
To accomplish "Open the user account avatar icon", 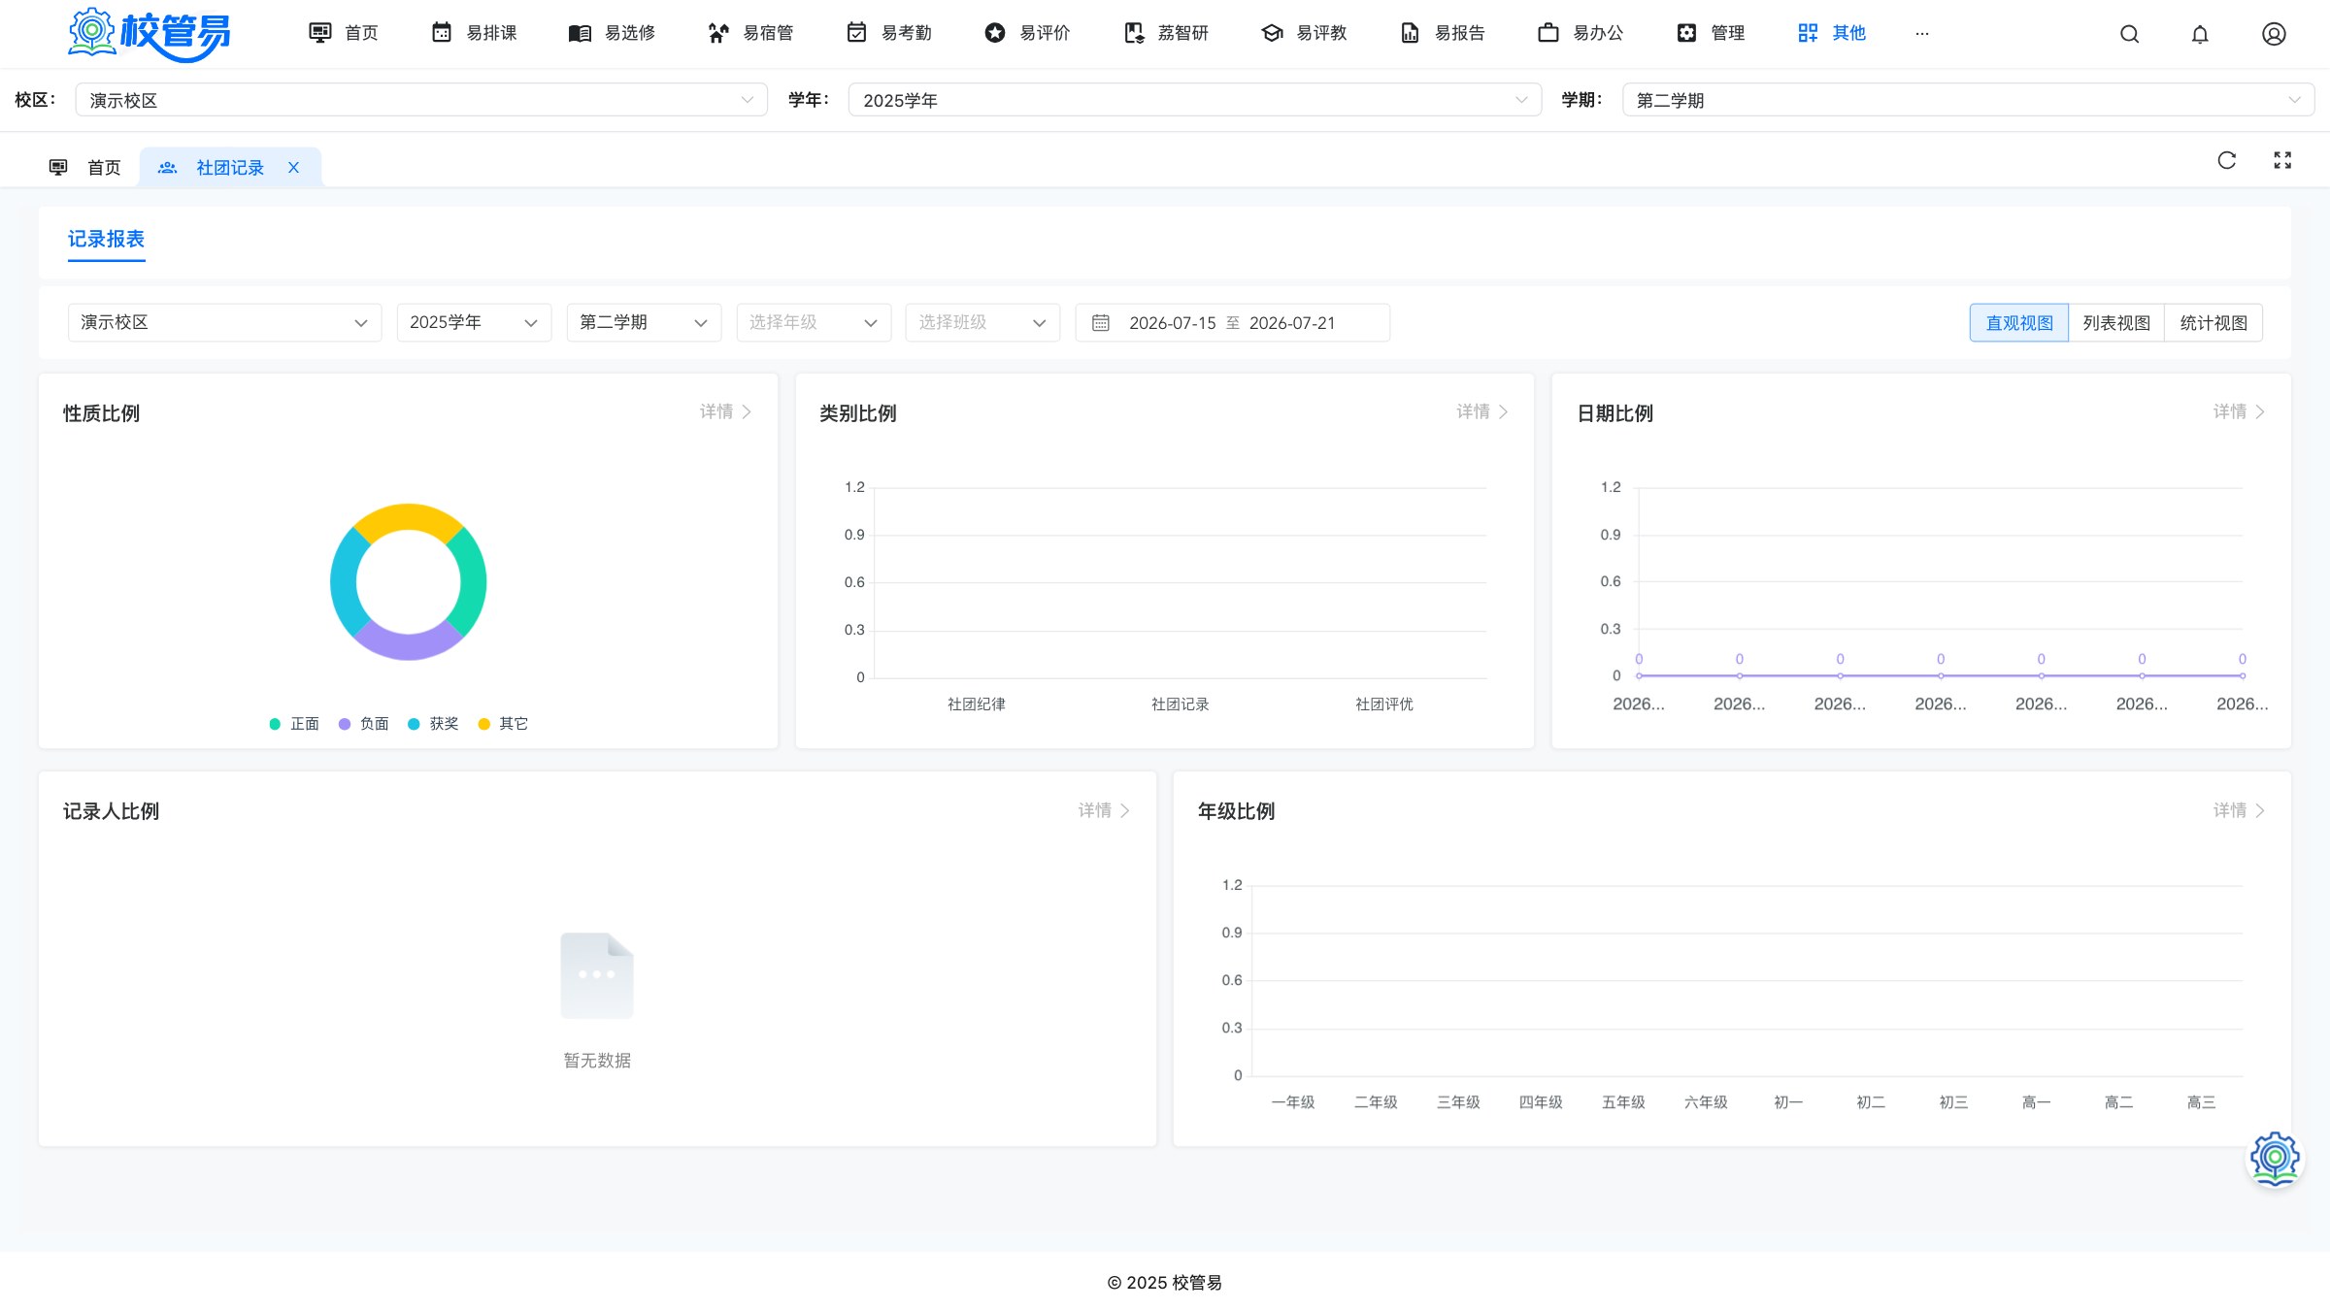I will (x=2274, y=34).
